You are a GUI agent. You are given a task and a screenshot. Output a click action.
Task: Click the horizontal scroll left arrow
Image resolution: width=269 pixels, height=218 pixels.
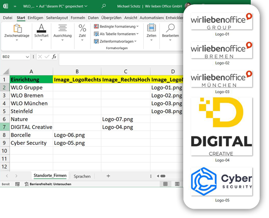158,176
